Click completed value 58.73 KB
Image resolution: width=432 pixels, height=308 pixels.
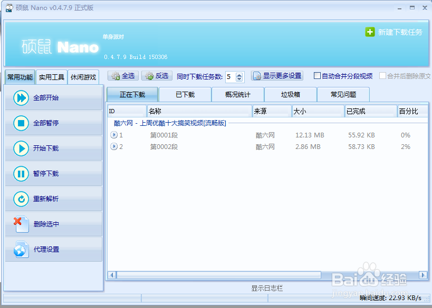coord(361,146)
